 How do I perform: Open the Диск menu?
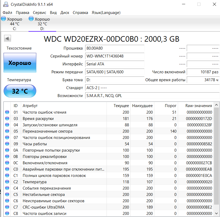click(x=65, y=13)
